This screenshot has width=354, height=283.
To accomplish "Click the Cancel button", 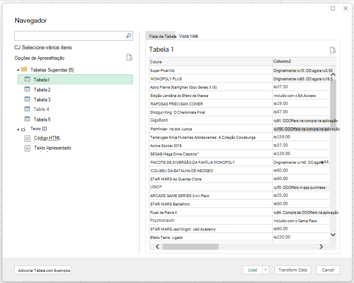I will point(328,270).
